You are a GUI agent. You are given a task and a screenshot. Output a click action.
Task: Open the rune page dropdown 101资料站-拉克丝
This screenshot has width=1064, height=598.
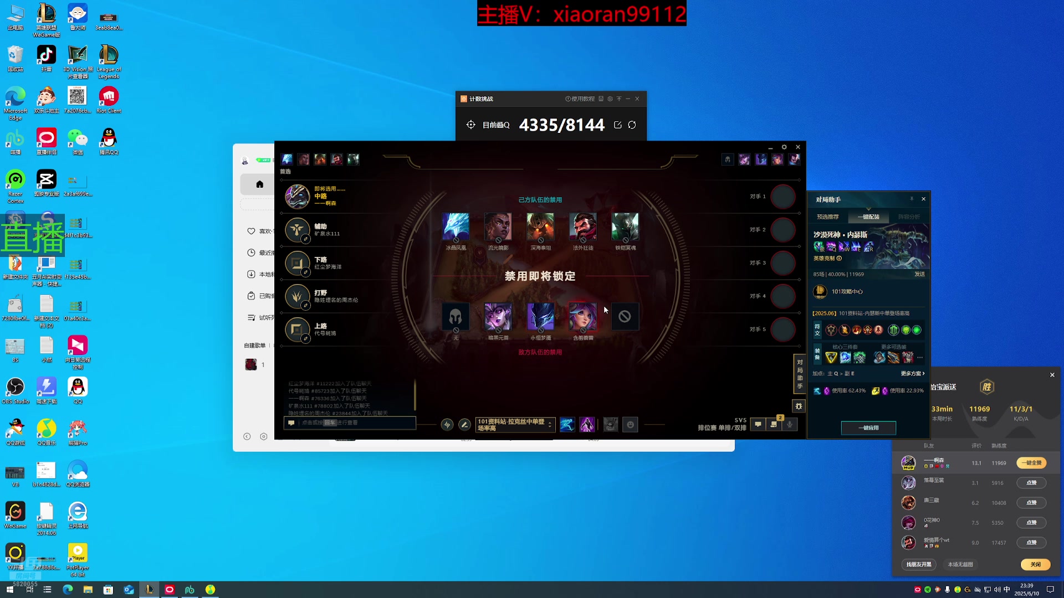pos(515,425)
